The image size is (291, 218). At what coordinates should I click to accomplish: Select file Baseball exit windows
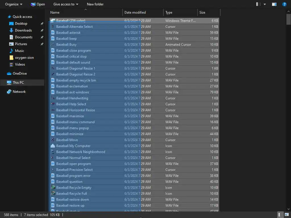point(134,92)
